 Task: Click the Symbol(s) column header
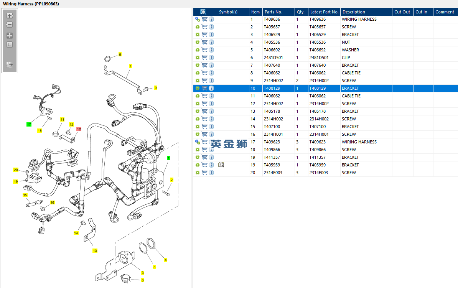(233, 12)
